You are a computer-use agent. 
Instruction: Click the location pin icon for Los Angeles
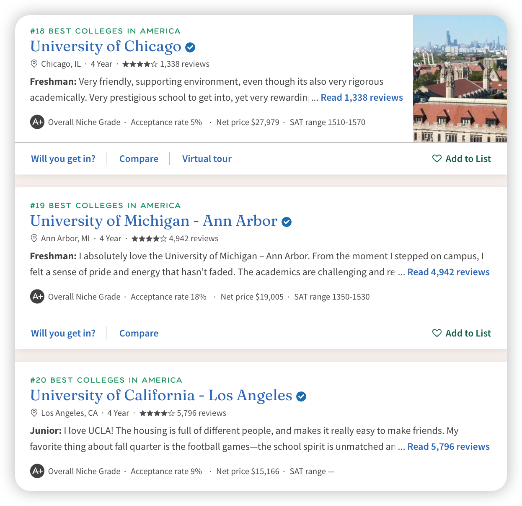pos(34,413)
